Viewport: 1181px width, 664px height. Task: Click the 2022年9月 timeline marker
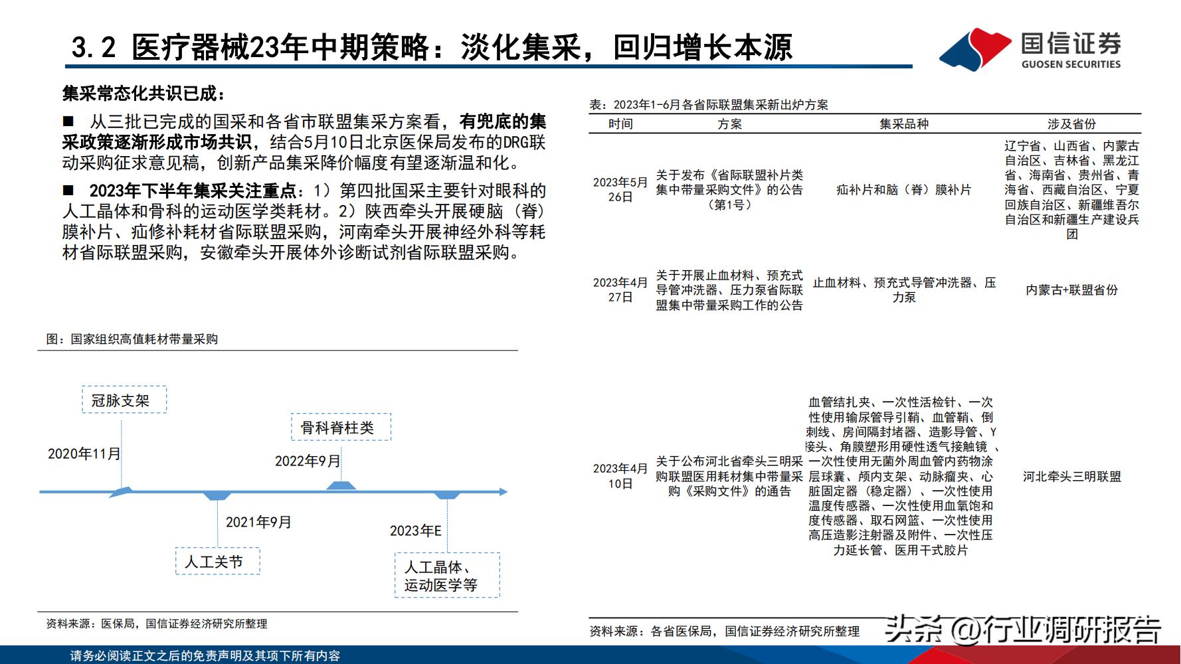(x=340, y=487)
